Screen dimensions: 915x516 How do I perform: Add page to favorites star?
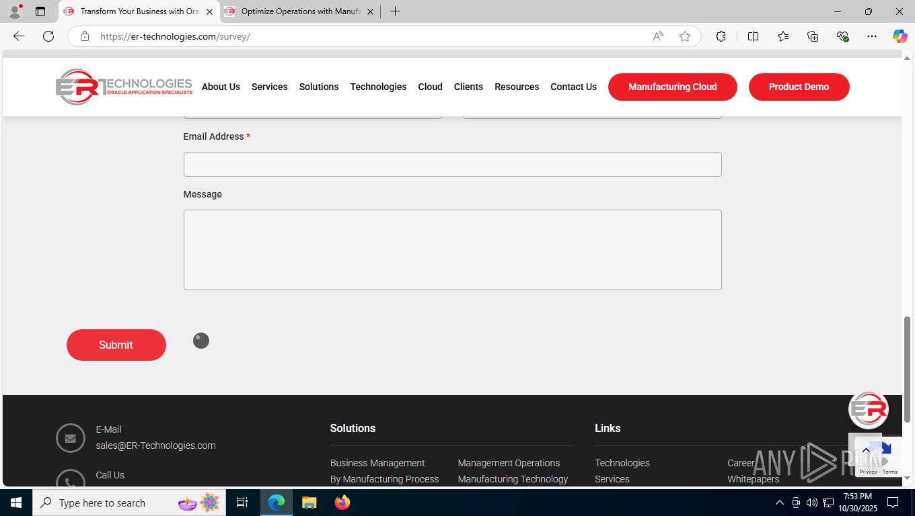(x=685, y=36)
